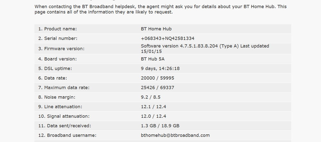This screenshot has height=142, width=321.
Task: Click the Software version 4.7.5.1.83.8.204 text
Action: (x=179, y=46)
